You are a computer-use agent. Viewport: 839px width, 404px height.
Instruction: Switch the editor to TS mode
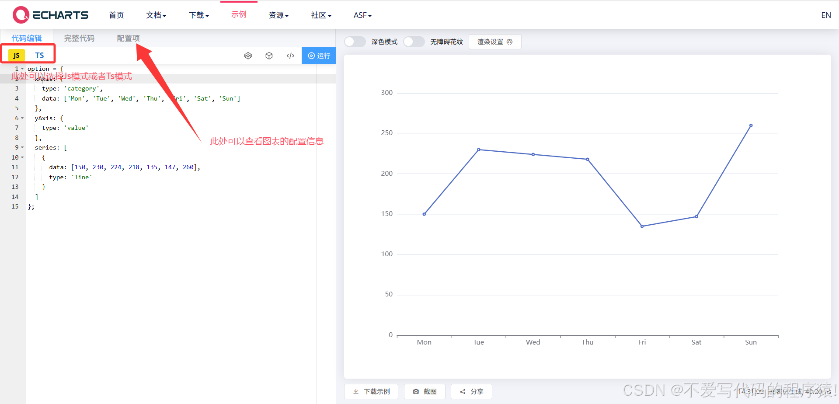[39, 55]
